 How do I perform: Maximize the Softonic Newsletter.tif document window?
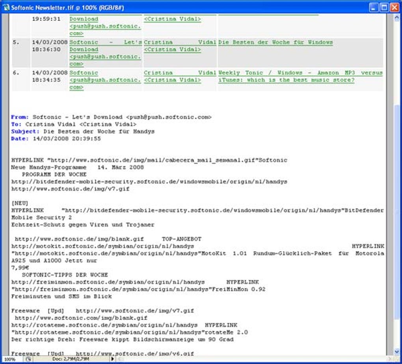click(384, 7)
